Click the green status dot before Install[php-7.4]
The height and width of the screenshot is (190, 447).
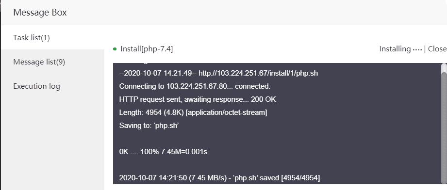click(115, 49)
